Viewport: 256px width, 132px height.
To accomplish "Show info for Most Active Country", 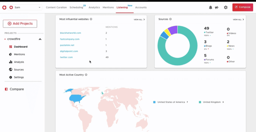I will (86, 75).
